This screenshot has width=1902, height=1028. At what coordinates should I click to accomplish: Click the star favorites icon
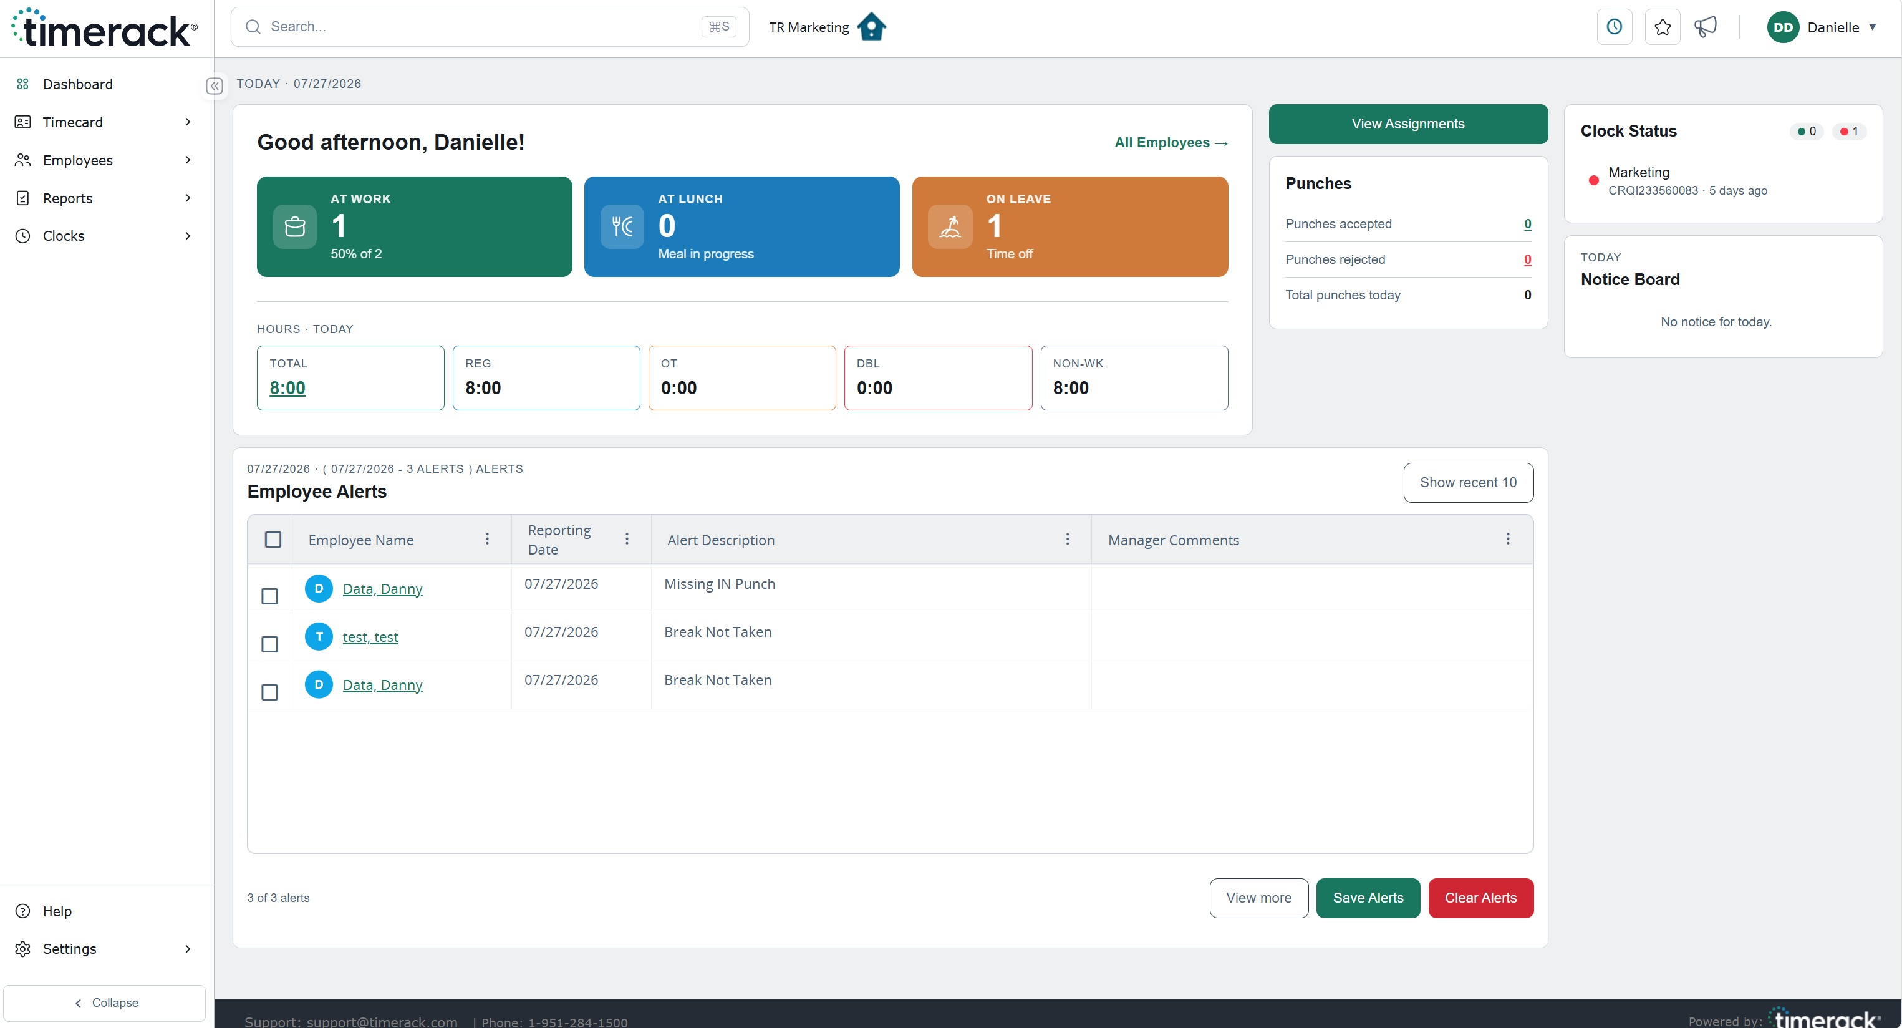(x=1662, y=27)
